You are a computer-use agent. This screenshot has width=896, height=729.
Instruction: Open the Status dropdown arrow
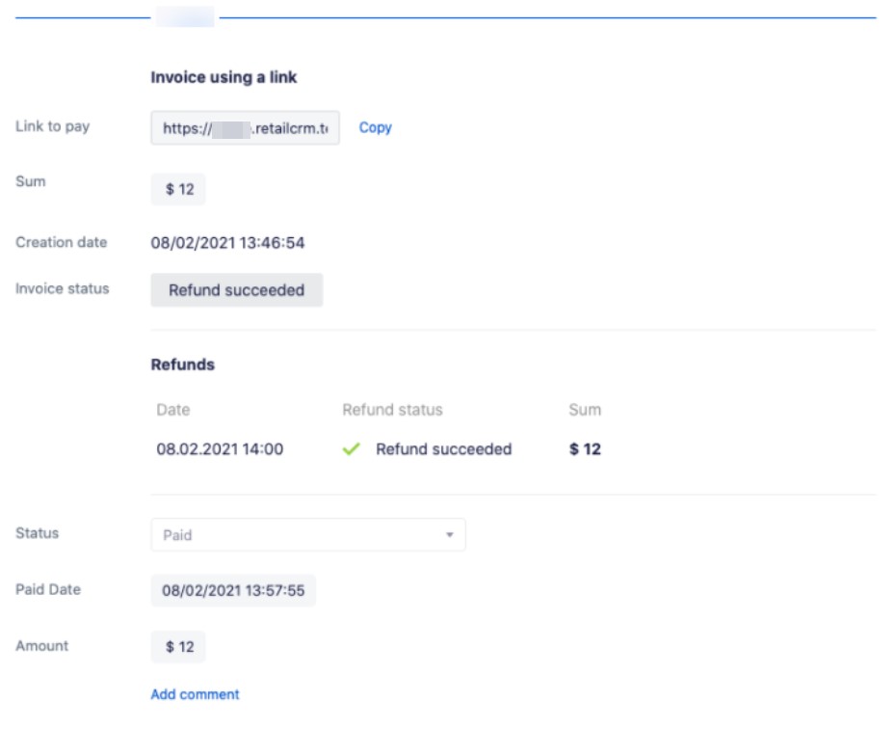[x=450, y=535]
